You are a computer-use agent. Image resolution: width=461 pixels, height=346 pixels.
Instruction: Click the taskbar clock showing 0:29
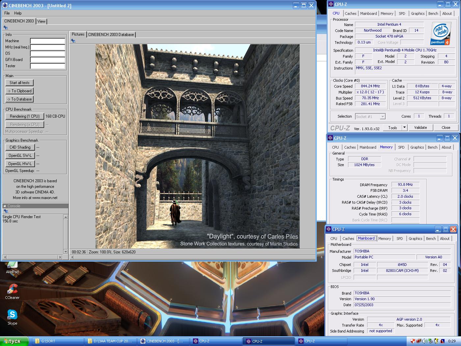pos(452,341)
